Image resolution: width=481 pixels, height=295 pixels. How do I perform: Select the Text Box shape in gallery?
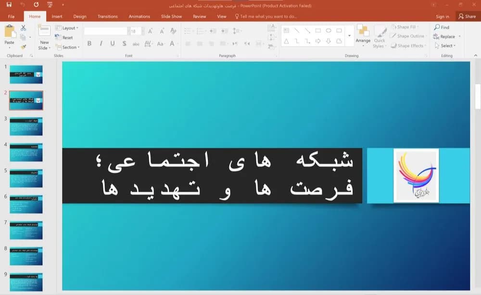(x=286, y=30)
